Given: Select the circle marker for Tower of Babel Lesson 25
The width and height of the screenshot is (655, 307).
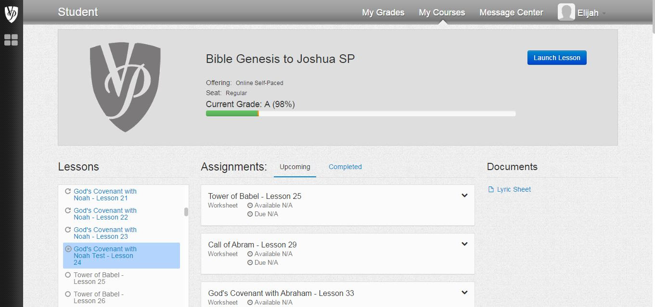Looking at the screenshot, I should (x=68, y=275).
